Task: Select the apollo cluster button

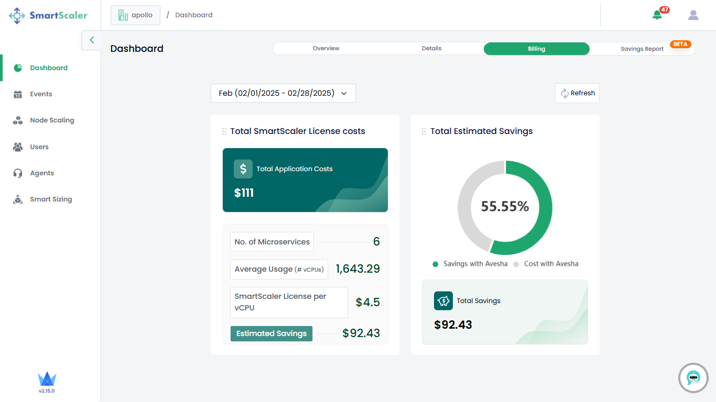Action: coord(135,15)
